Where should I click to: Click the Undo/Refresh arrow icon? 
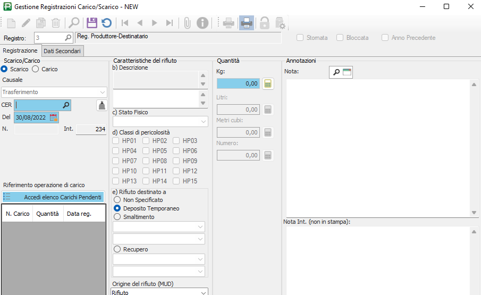click(107, 23)
